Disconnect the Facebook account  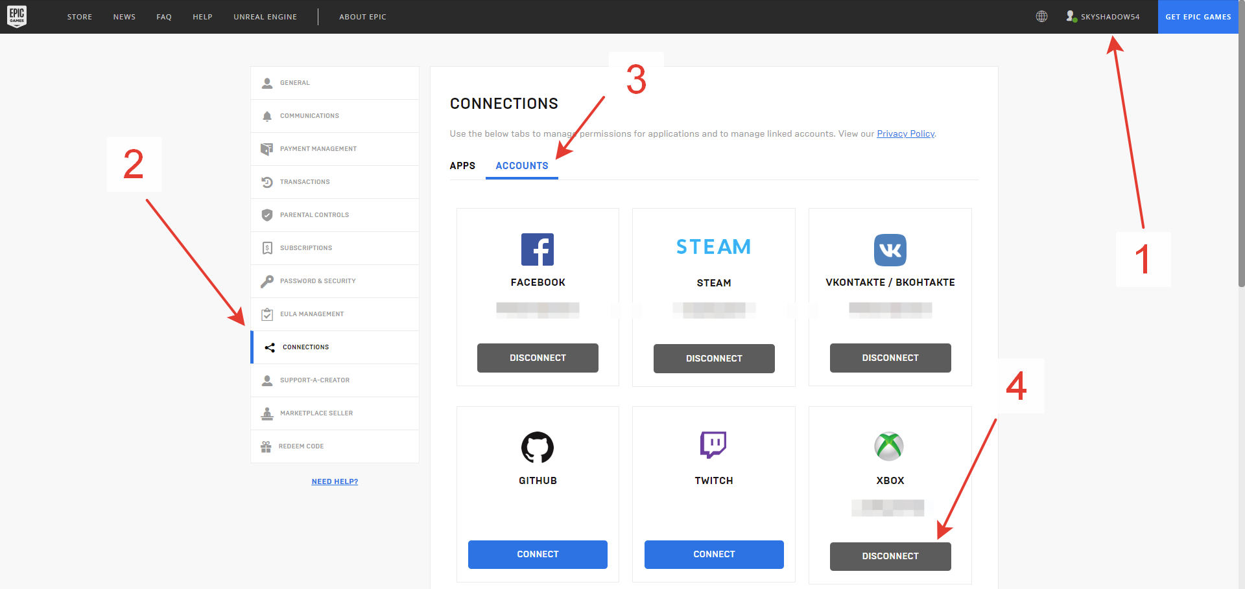point(538,358)
